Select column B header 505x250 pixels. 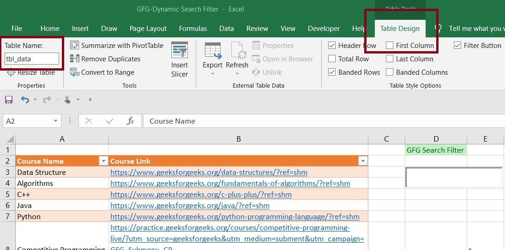click(x=238, y=139)
